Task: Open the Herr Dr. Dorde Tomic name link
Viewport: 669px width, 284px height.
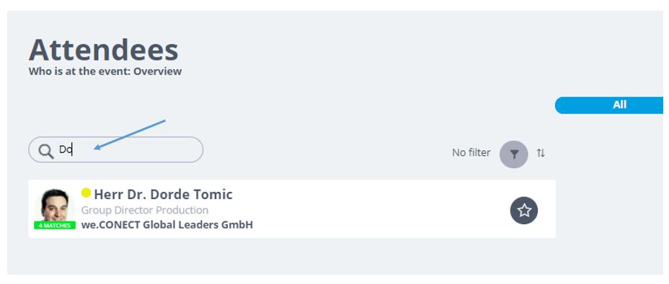Action: (163, 194)
